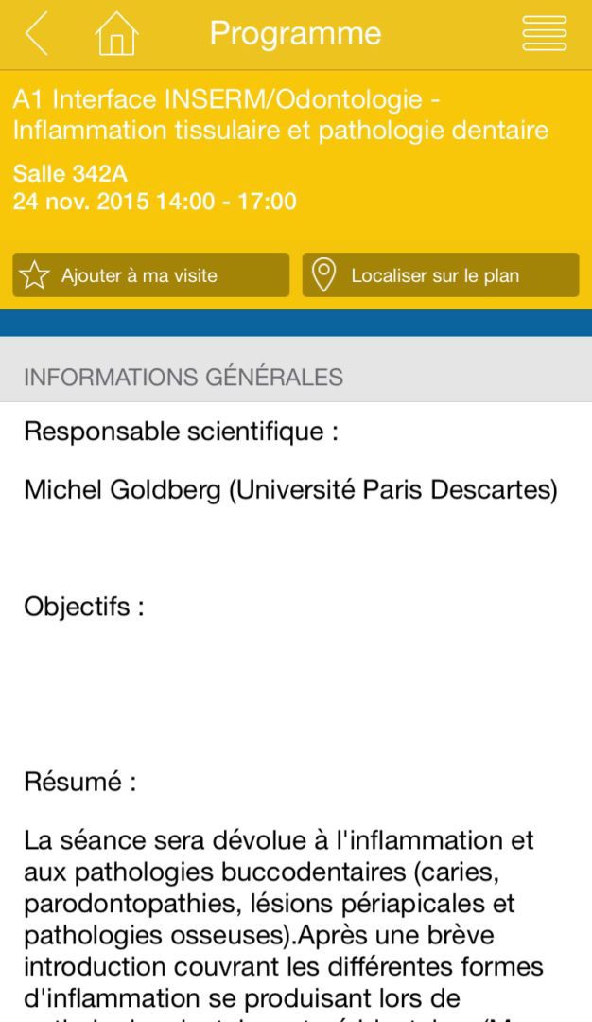Tap the "Salle 342A" room label

pos(70,174)
